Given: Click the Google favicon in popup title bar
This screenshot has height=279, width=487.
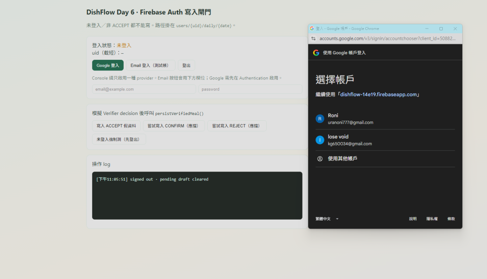Looking at the screenshot, I should pos(312,29).
